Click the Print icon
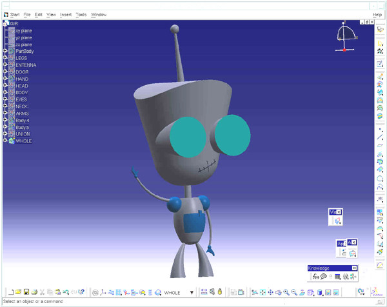 click(34, 292)
